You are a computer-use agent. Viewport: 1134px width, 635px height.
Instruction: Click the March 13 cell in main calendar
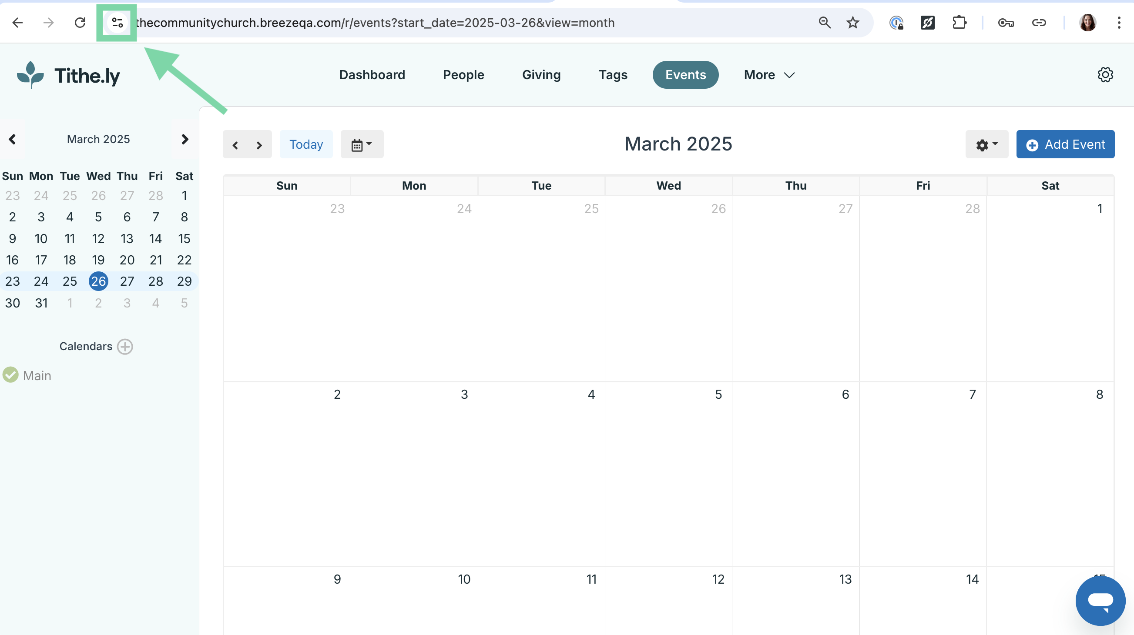pyautogui.click(x=795, y=601)
